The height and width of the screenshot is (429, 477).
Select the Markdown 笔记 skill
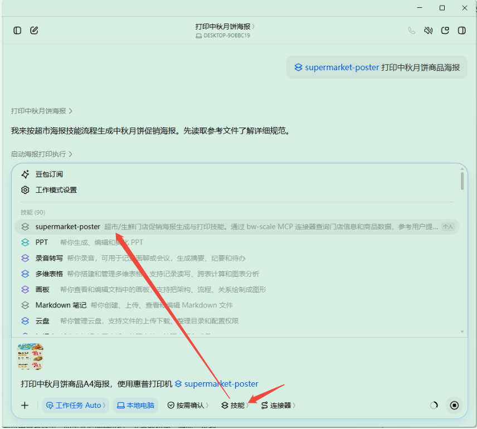237,305
